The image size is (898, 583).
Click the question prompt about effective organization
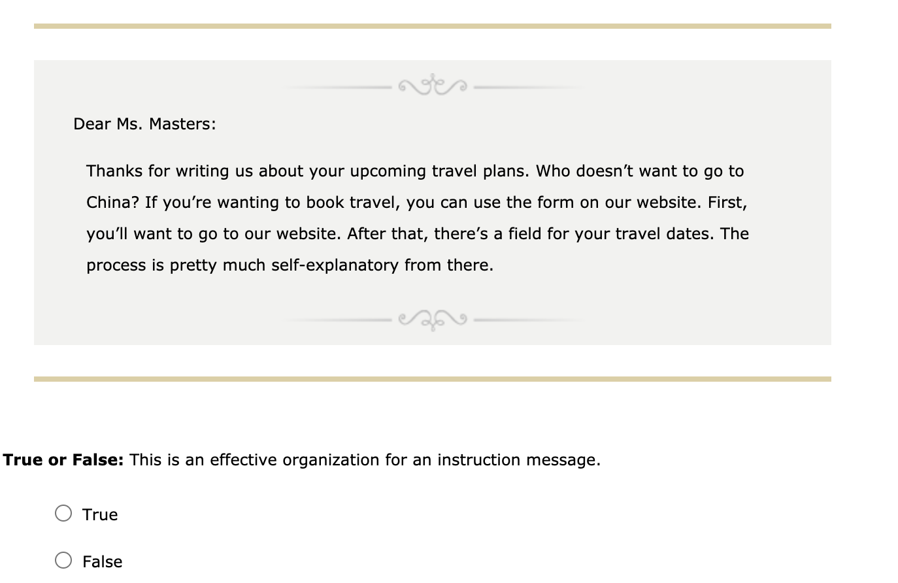point(363,460)
